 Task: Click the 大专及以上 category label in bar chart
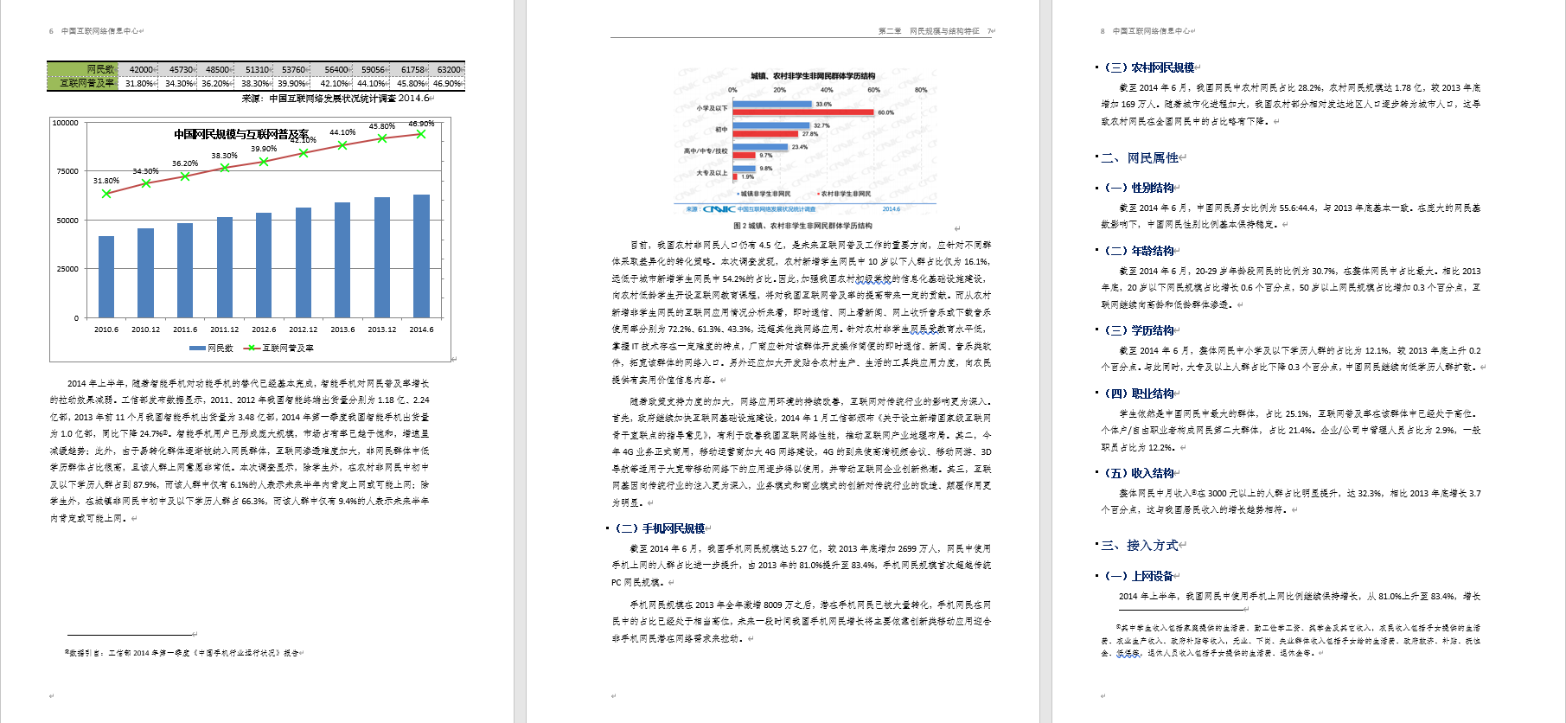click(713, 173)
